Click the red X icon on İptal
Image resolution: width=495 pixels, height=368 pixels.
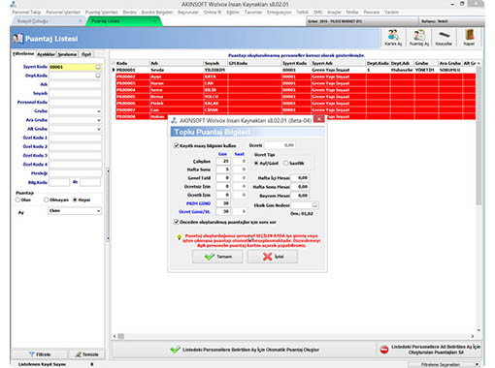pos(267,257)
